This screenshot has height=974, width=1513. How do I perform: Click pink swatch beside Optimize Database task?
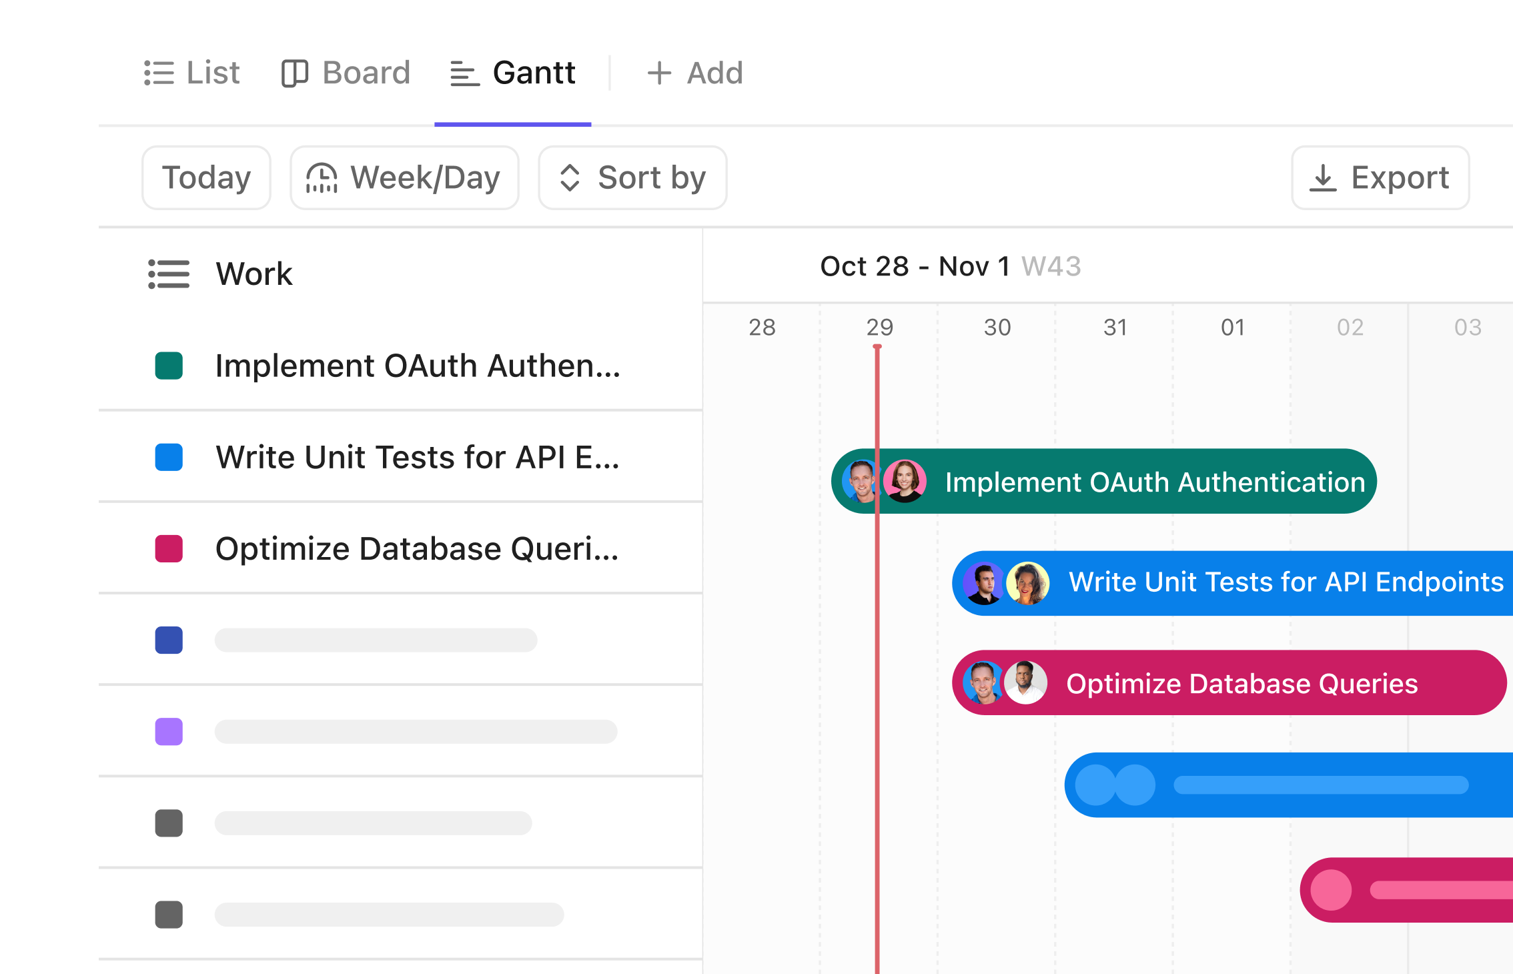[169, 549]
